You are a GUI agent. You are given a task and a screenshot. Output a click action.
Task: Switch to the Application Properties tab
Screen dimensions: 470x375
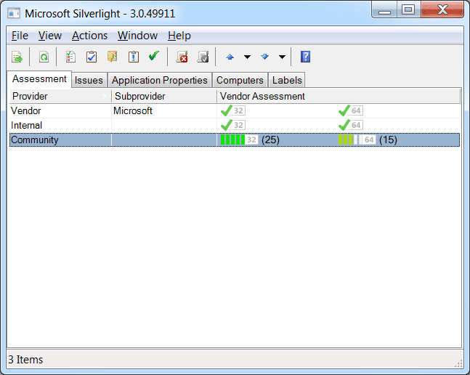[x=160, y=81]
